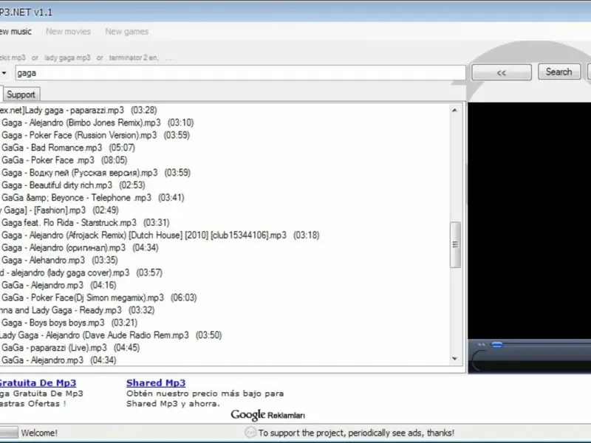The image size is (591, 443).
Task: Click support icon in status bar
Action: pos(250,433)
